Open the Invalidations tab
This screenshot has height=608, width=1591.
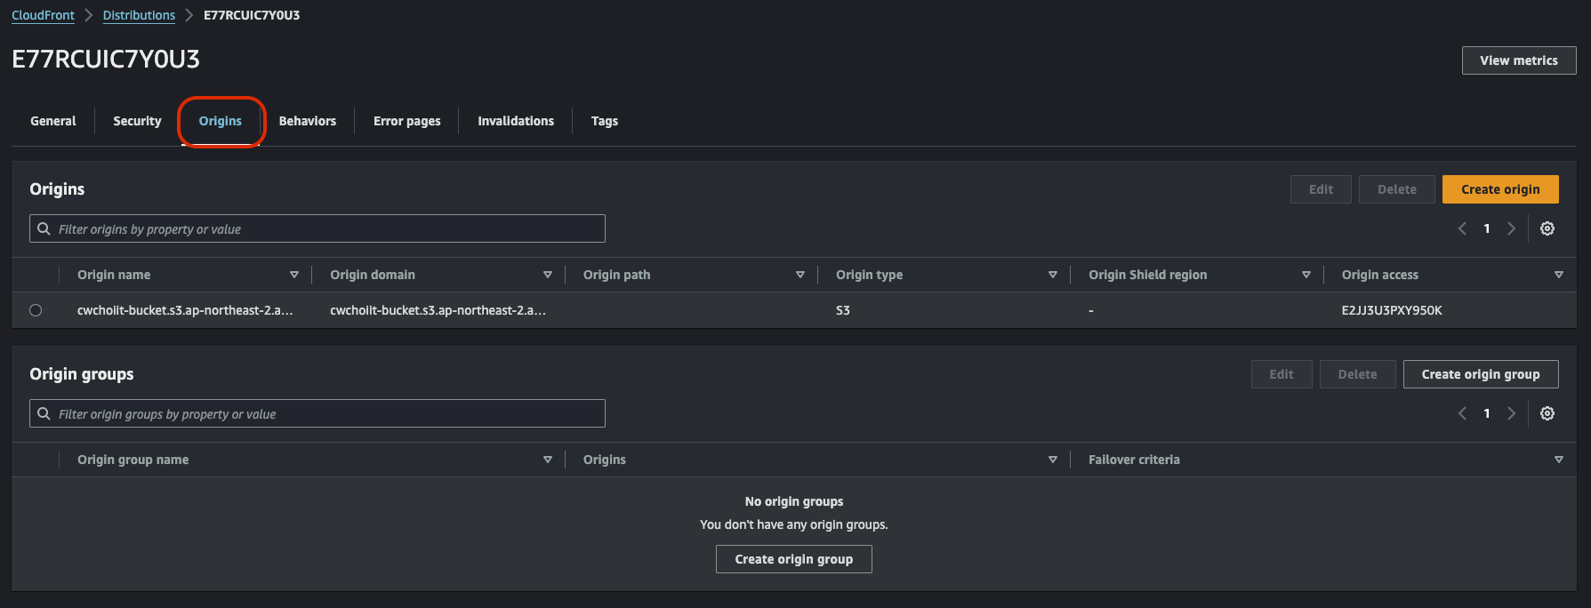coord(516,121)
